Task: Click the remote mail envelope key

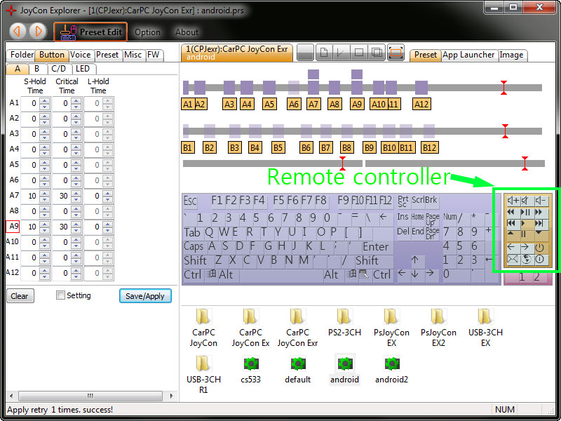Action: 513,259
